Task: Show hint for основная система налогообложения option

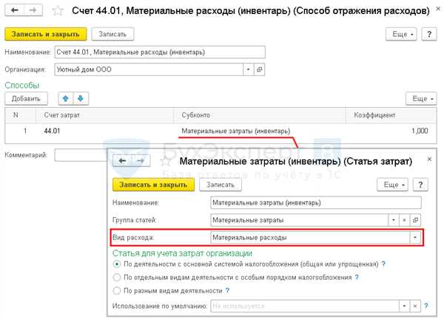Action: [383, 264]
